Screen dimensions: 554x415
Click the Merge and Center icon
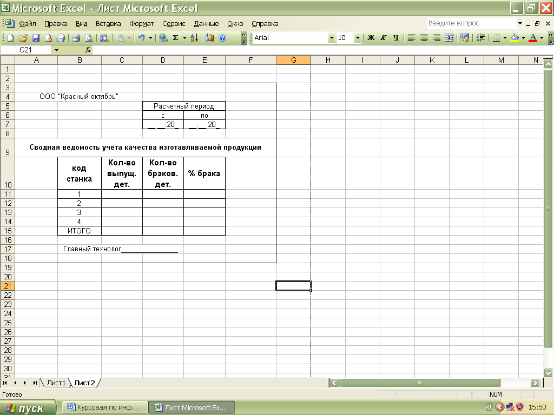click(449, 38)
